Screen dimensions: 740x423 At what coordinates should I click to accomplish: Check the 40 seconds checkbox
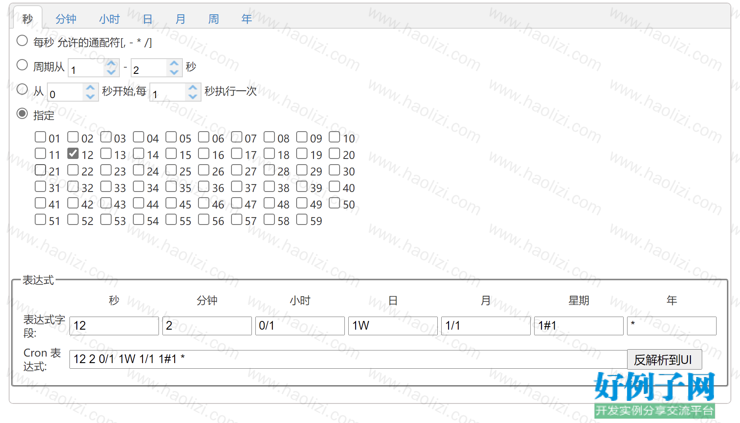[334, 187]
